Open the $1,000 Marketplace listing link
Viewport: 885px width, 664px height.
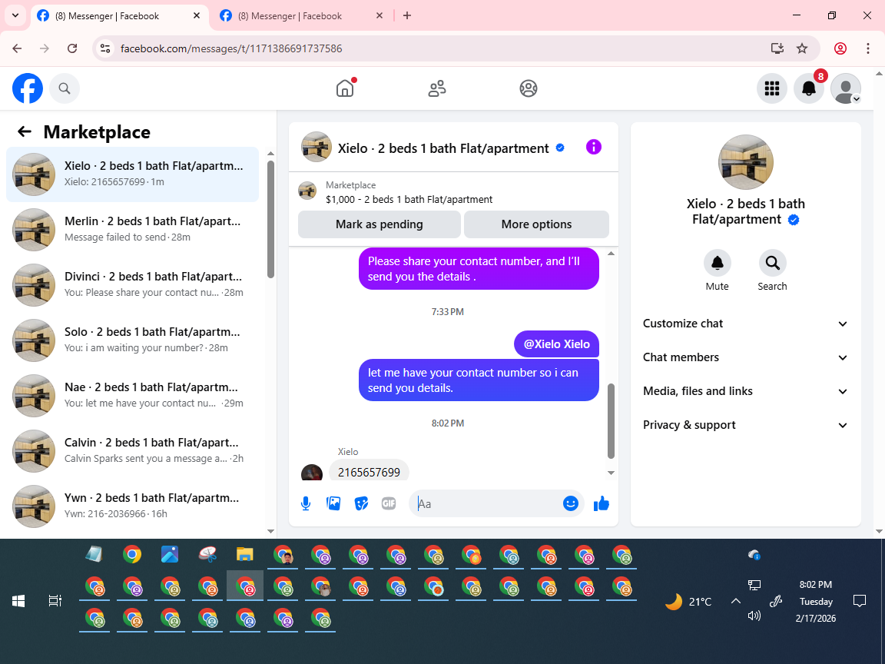409,199
